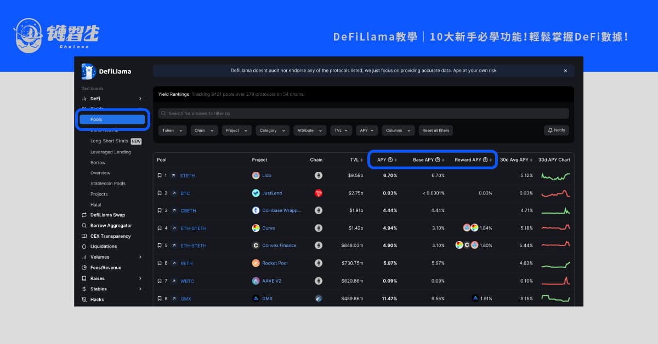Image resolution: width=658 pixels, height=344 pixels.
Task: Open Stablecoin Pools in the sidebar
Action: pos(108,184)
